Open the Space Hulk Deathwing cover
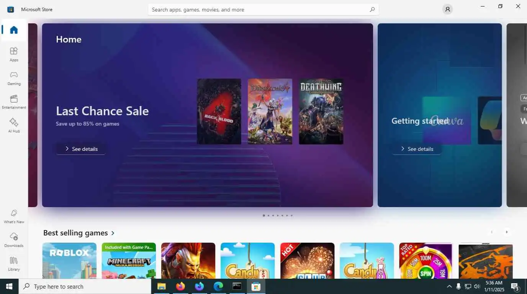 click(321, 111)
